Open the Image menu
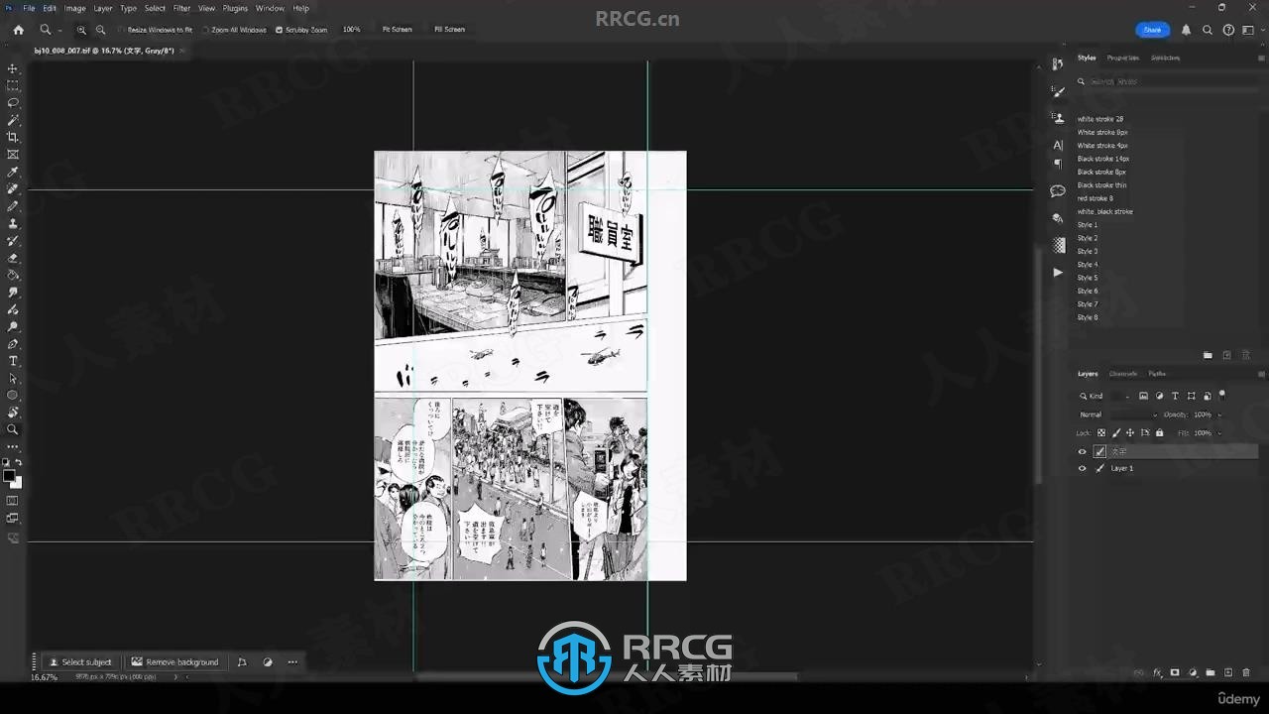The width and height of the screenshot is (1269, 714). point(75,8)
